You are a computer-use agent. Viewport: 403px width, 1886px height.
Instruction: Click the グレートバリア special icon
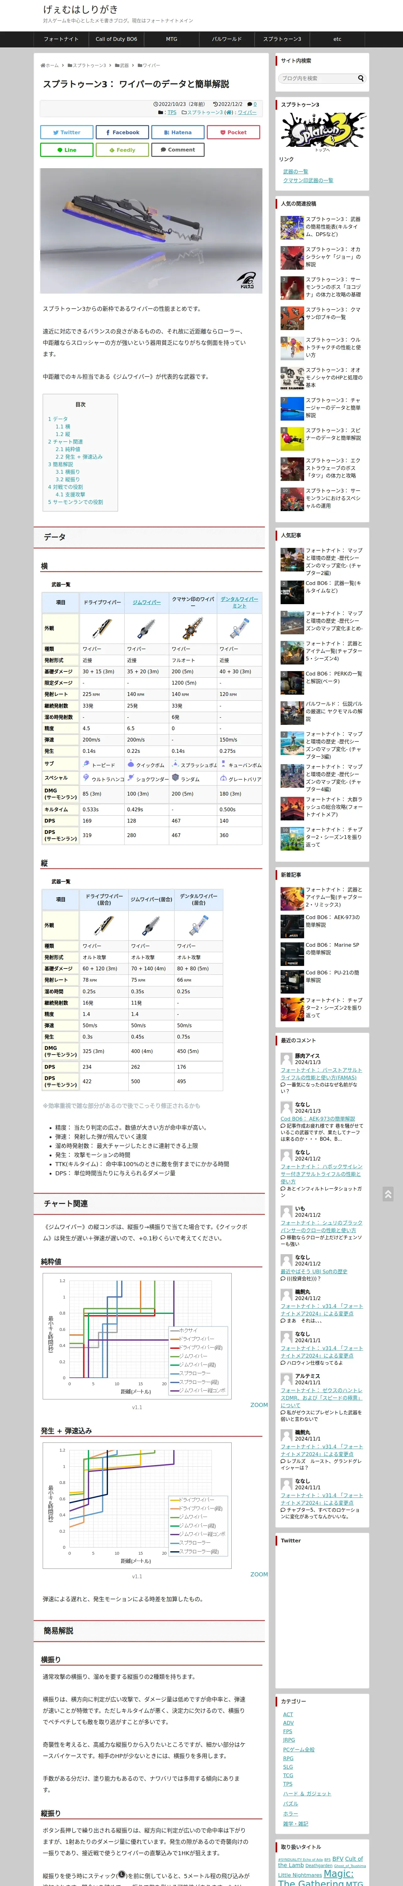(x=223, y=778)
